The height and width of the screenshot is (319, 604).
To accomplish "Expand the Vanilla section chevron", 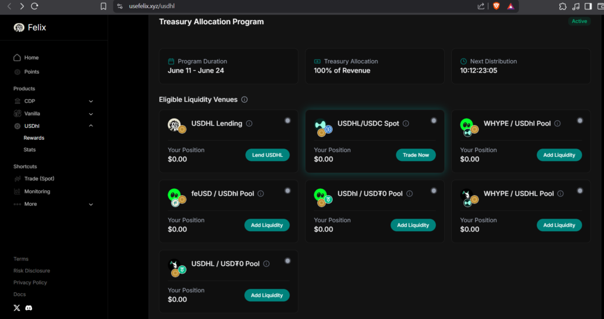I will pos(91,114).
